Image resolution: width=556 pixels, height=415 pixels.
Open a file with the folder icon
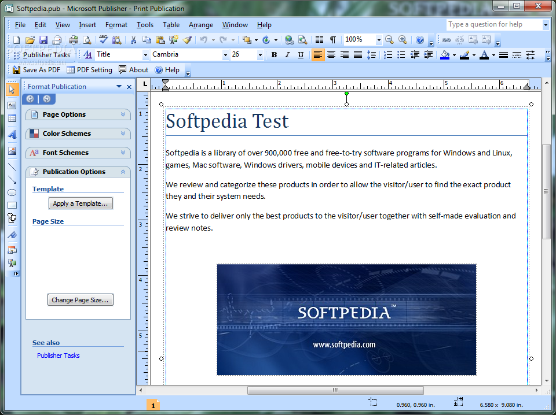coord(30,40)
